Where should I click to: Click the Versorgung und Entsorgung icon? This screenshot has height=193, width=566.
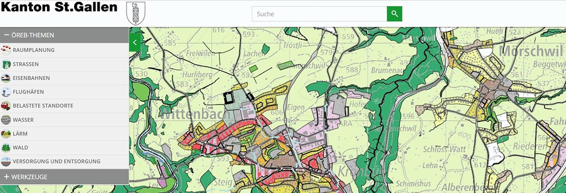point(6,161)
